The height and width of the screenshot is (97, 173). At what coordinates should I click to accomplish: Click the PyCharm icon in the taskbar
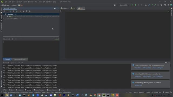104,95
